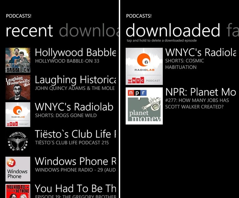
Task: Open the WNYC's Radiolab title in the downloaded list
Action: point(201,52)
